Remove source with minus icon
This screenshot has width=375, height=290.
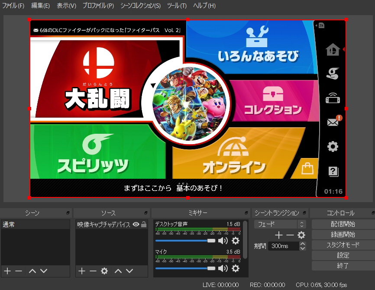click(93, 271)
